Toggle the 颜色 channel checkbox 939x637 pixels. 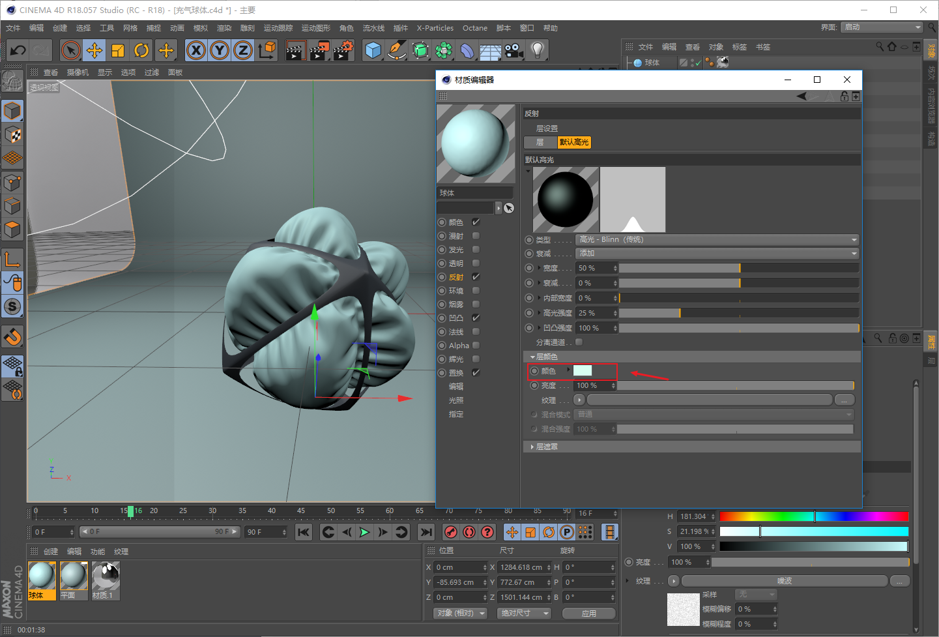click(x=476, y=222)
